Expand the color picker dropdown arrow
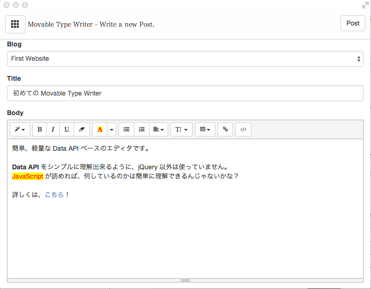The width and height of the screenshot is (371, 289). click(112, 129)
